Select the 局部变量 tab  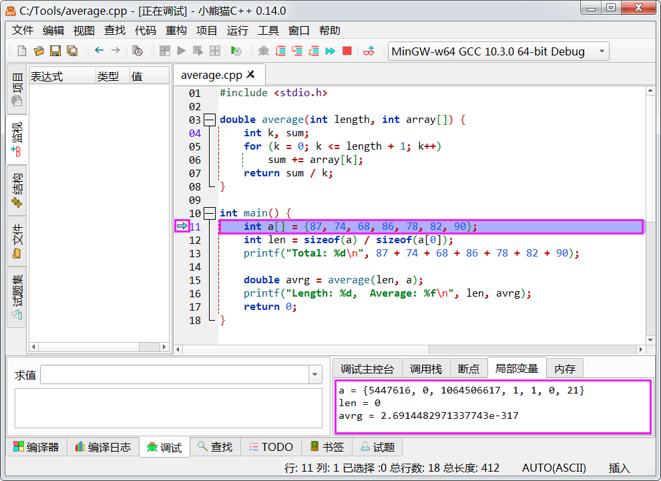[517, 368]
